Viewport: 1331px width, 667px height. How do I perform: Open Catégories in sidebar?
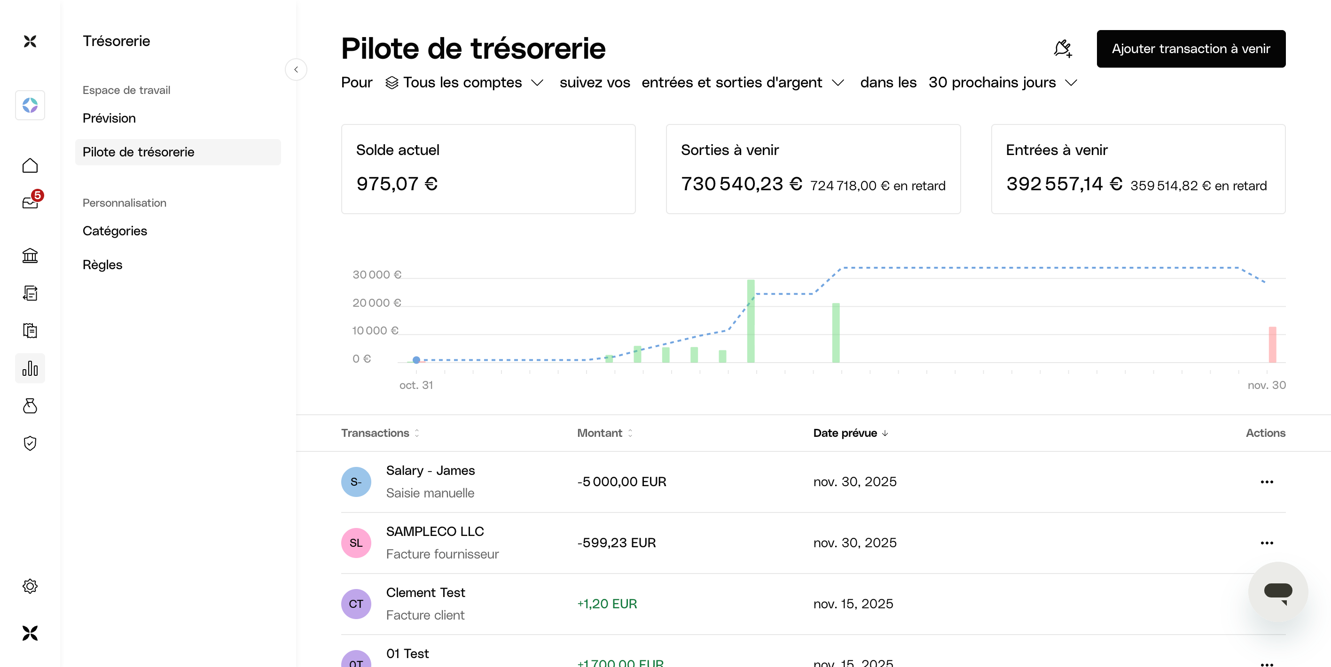[x=115, y=231]
